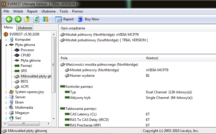This screenshot has height=134, width=216.
Task: Click the Ekran monitor icon
Action: click(x=11, y=102)
